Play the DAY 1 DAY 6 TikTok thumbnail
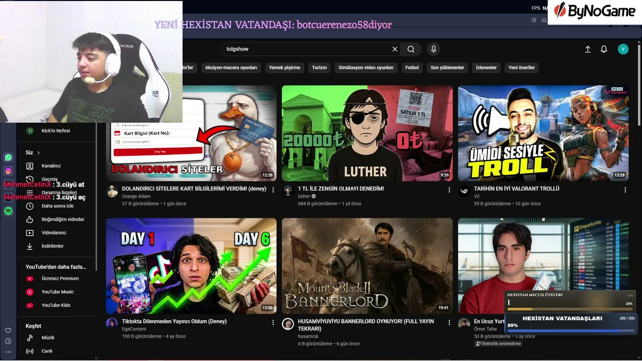 point(191,266)
